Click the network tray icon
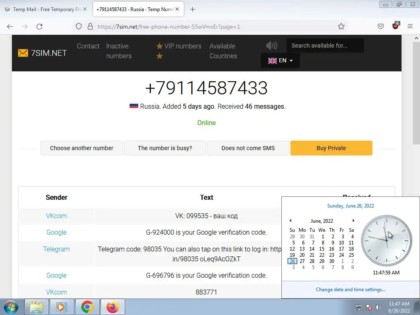420x315 pixels. 358,307
